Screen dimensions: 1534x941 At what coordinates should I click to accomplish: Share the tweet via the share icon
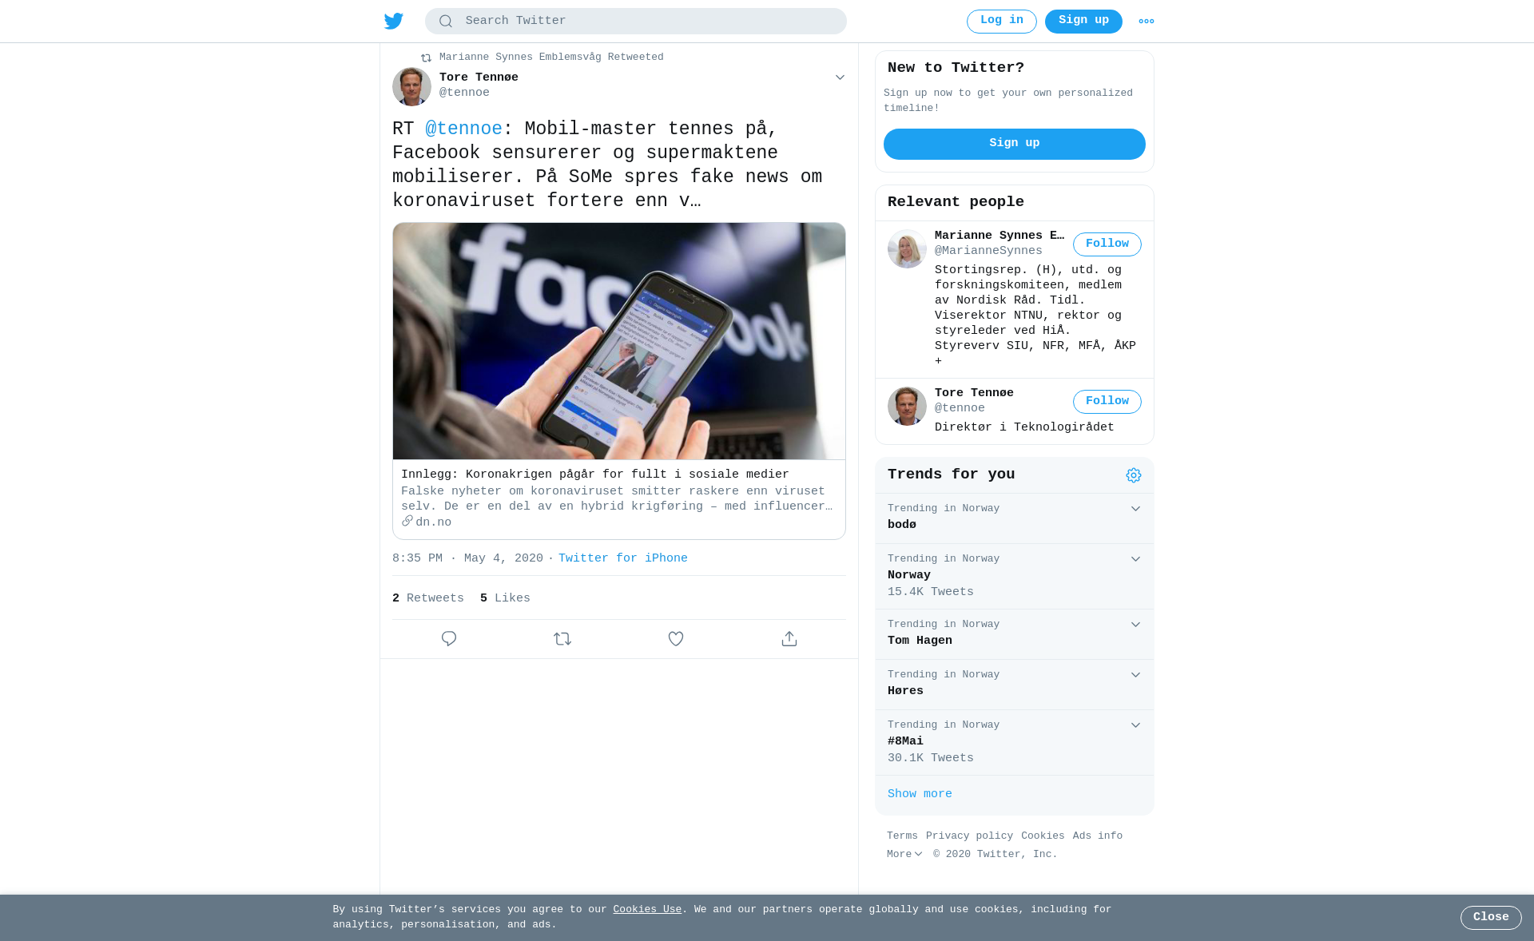789,639
